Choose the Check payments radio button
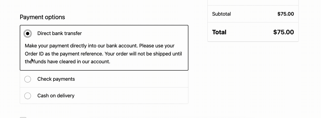Viewport: 321px width, 118px height. coord(28,79)
